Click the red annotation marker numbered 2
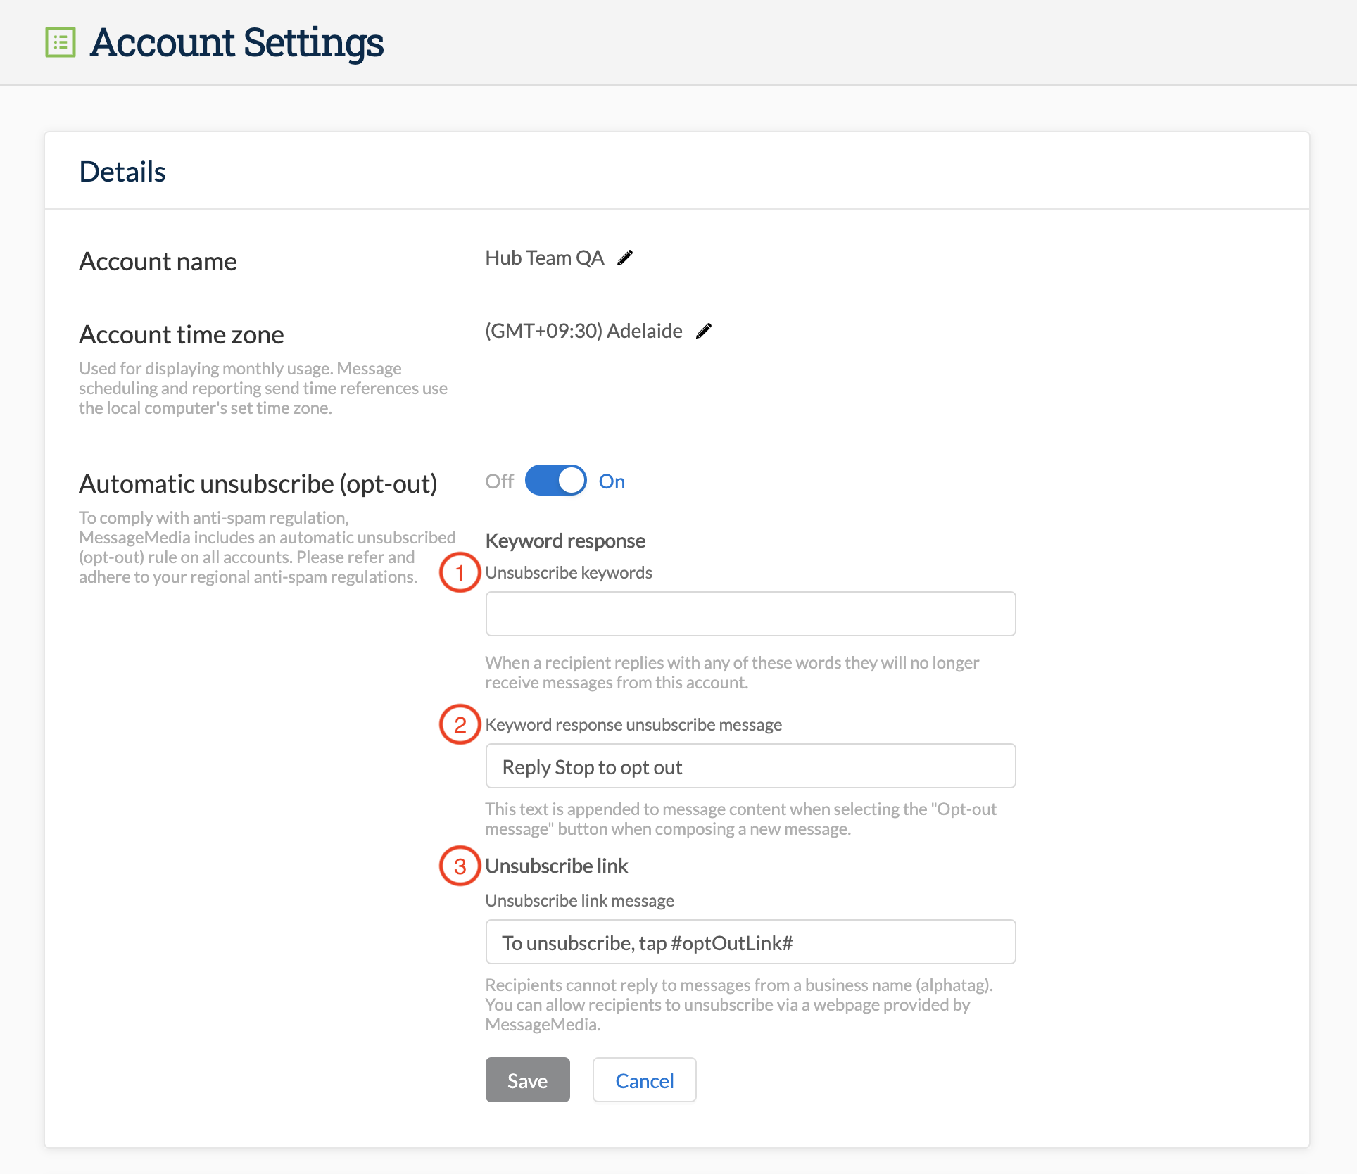 click(x=460, y=724)
